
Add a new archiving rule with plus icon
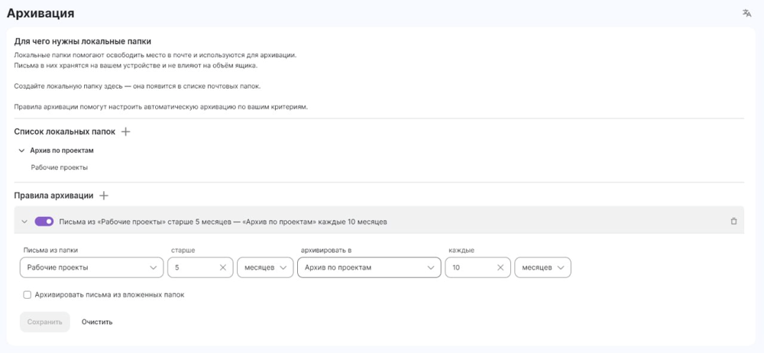[x=103, y=196]
